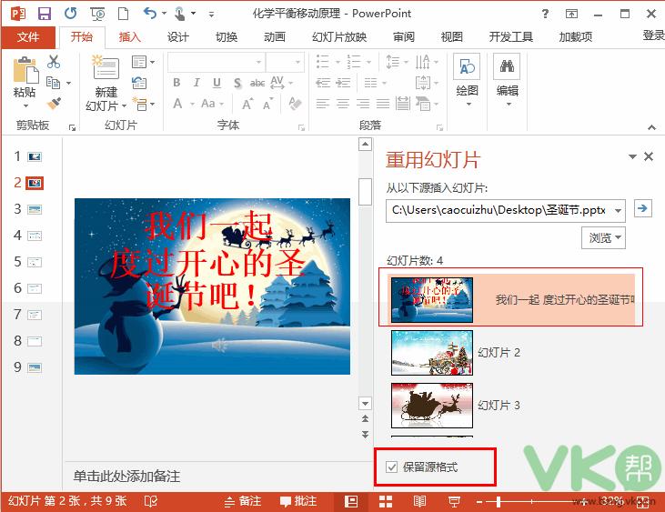665x512 pixels.
Task: Switch to Transitions (切换) tab
Action: click(x=226, y=37)
